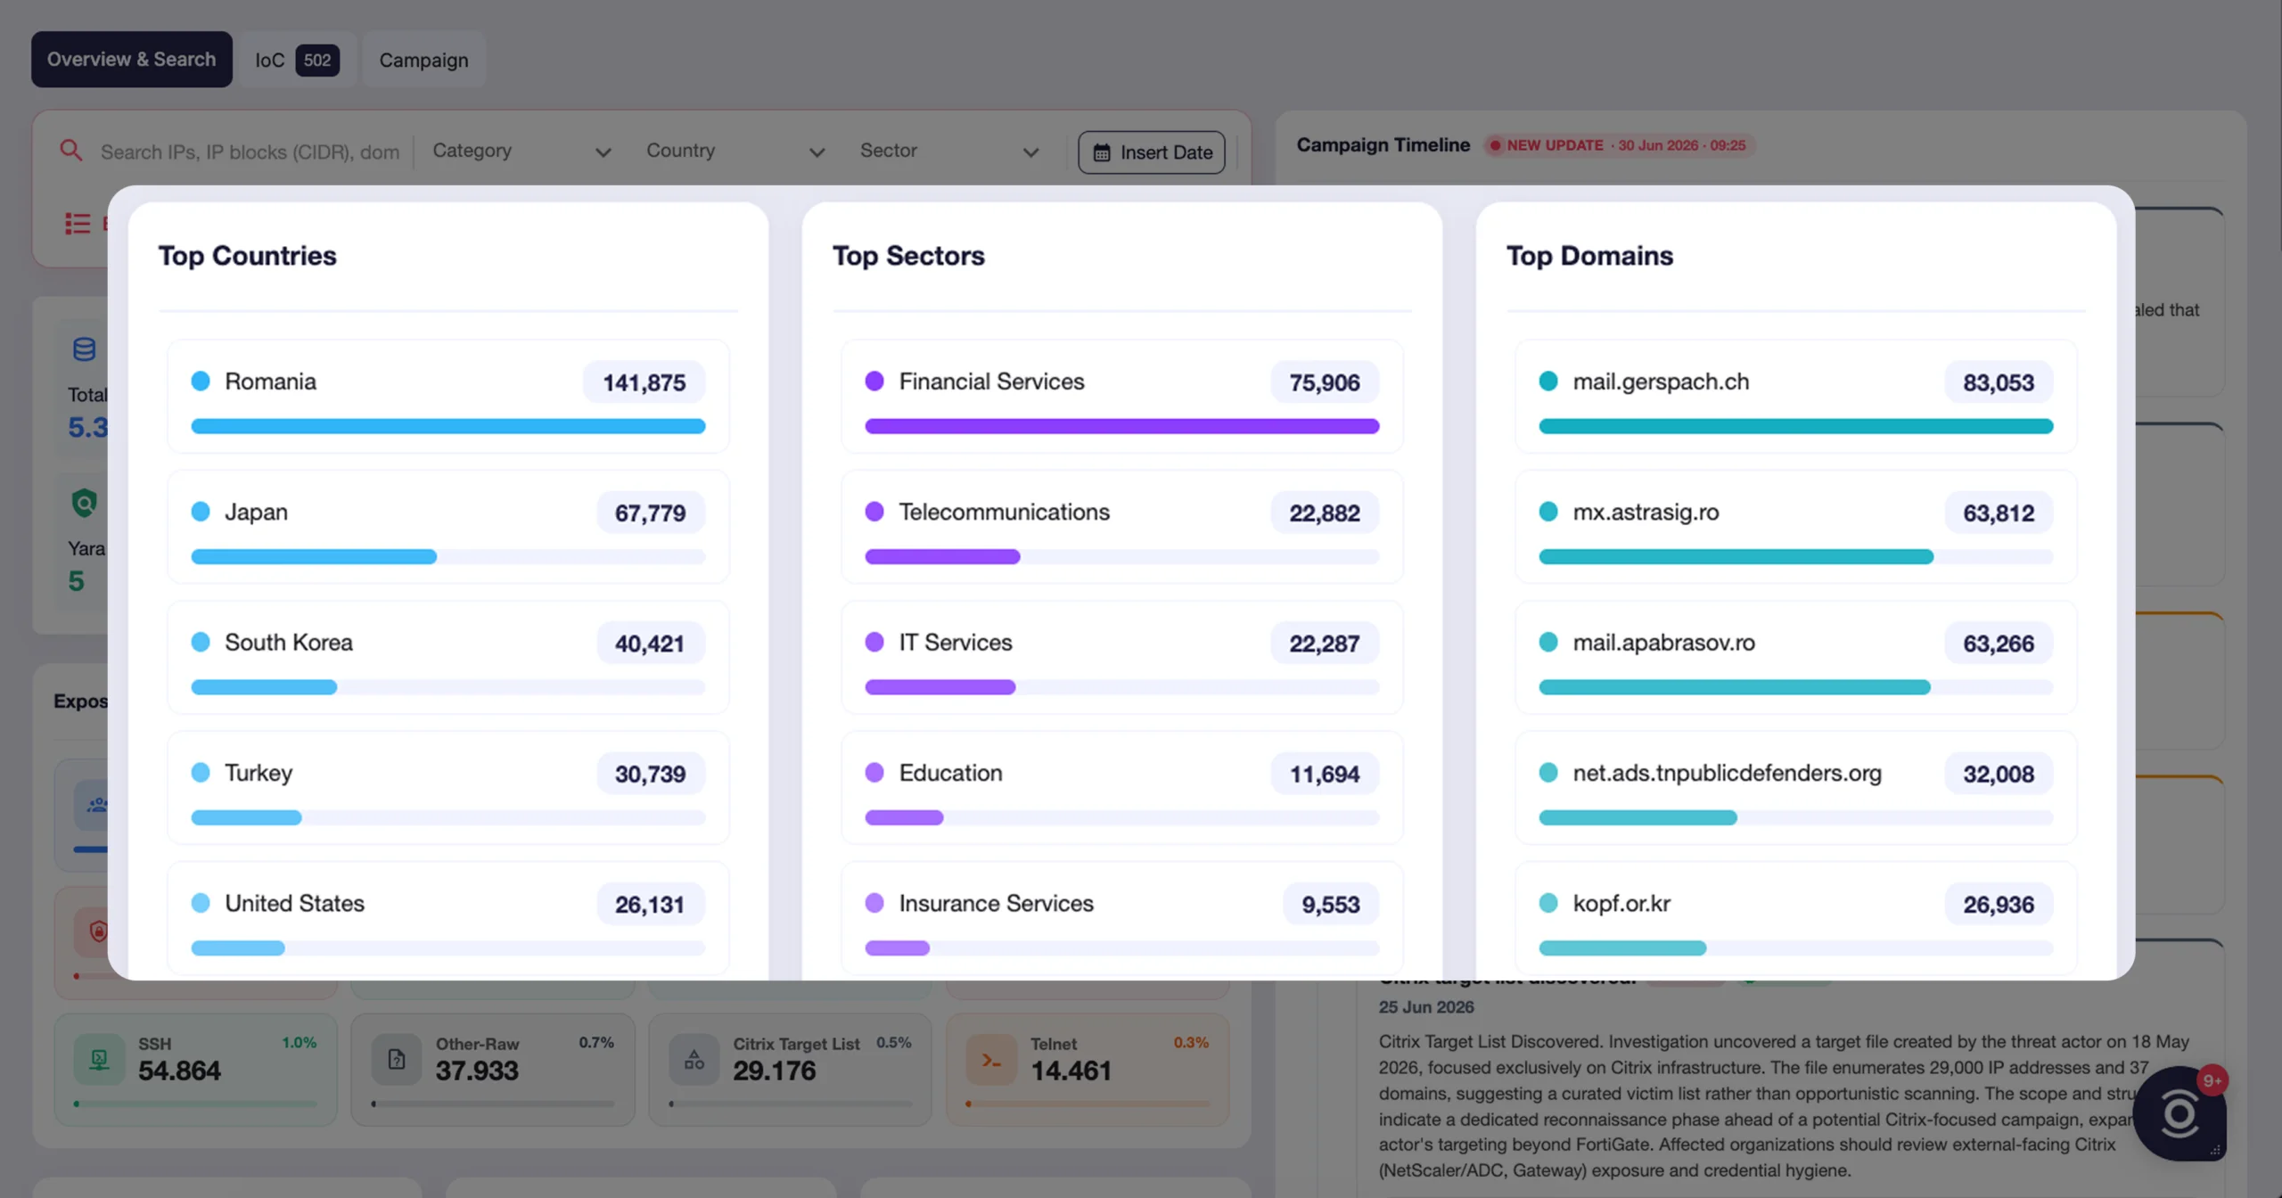Expand the Category dropdown

[x=521, y=151]
